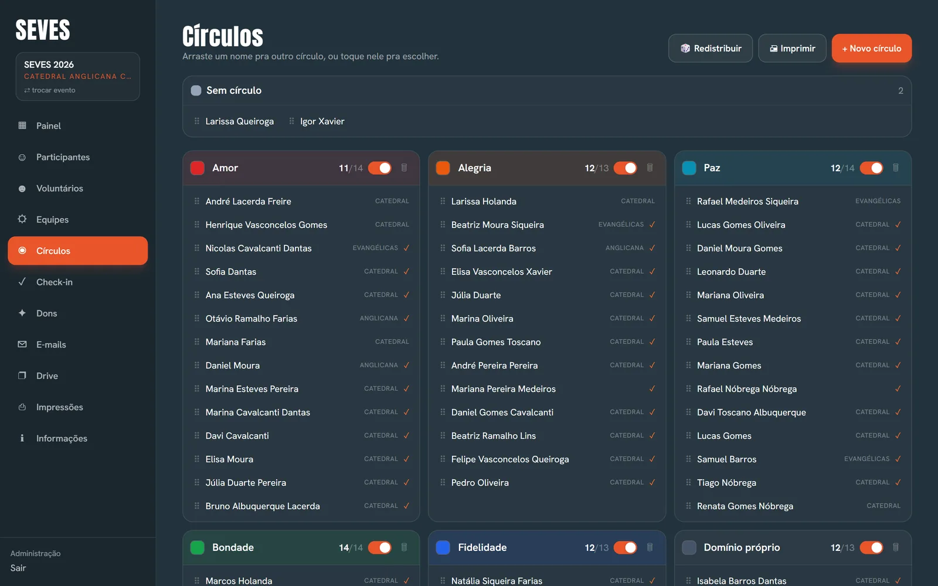Grab the drag handle for Igor Xavier

(291, 121)
